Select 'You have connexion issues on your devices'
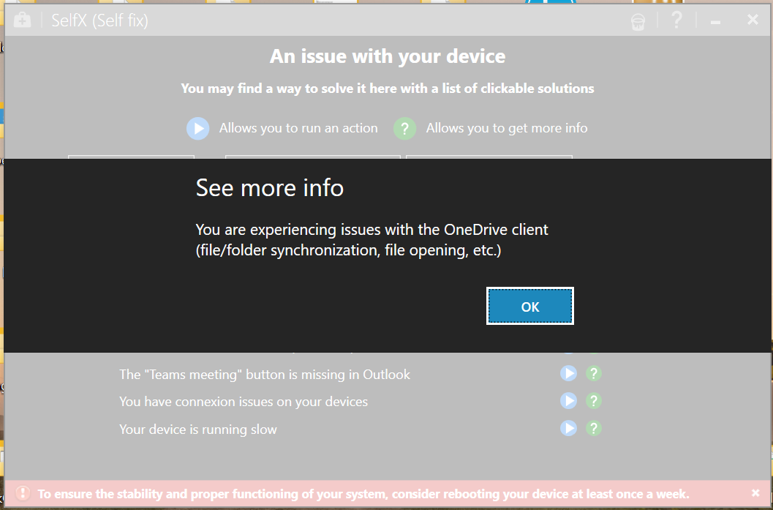This screenshot has height=510, width=773. point(243,402)
